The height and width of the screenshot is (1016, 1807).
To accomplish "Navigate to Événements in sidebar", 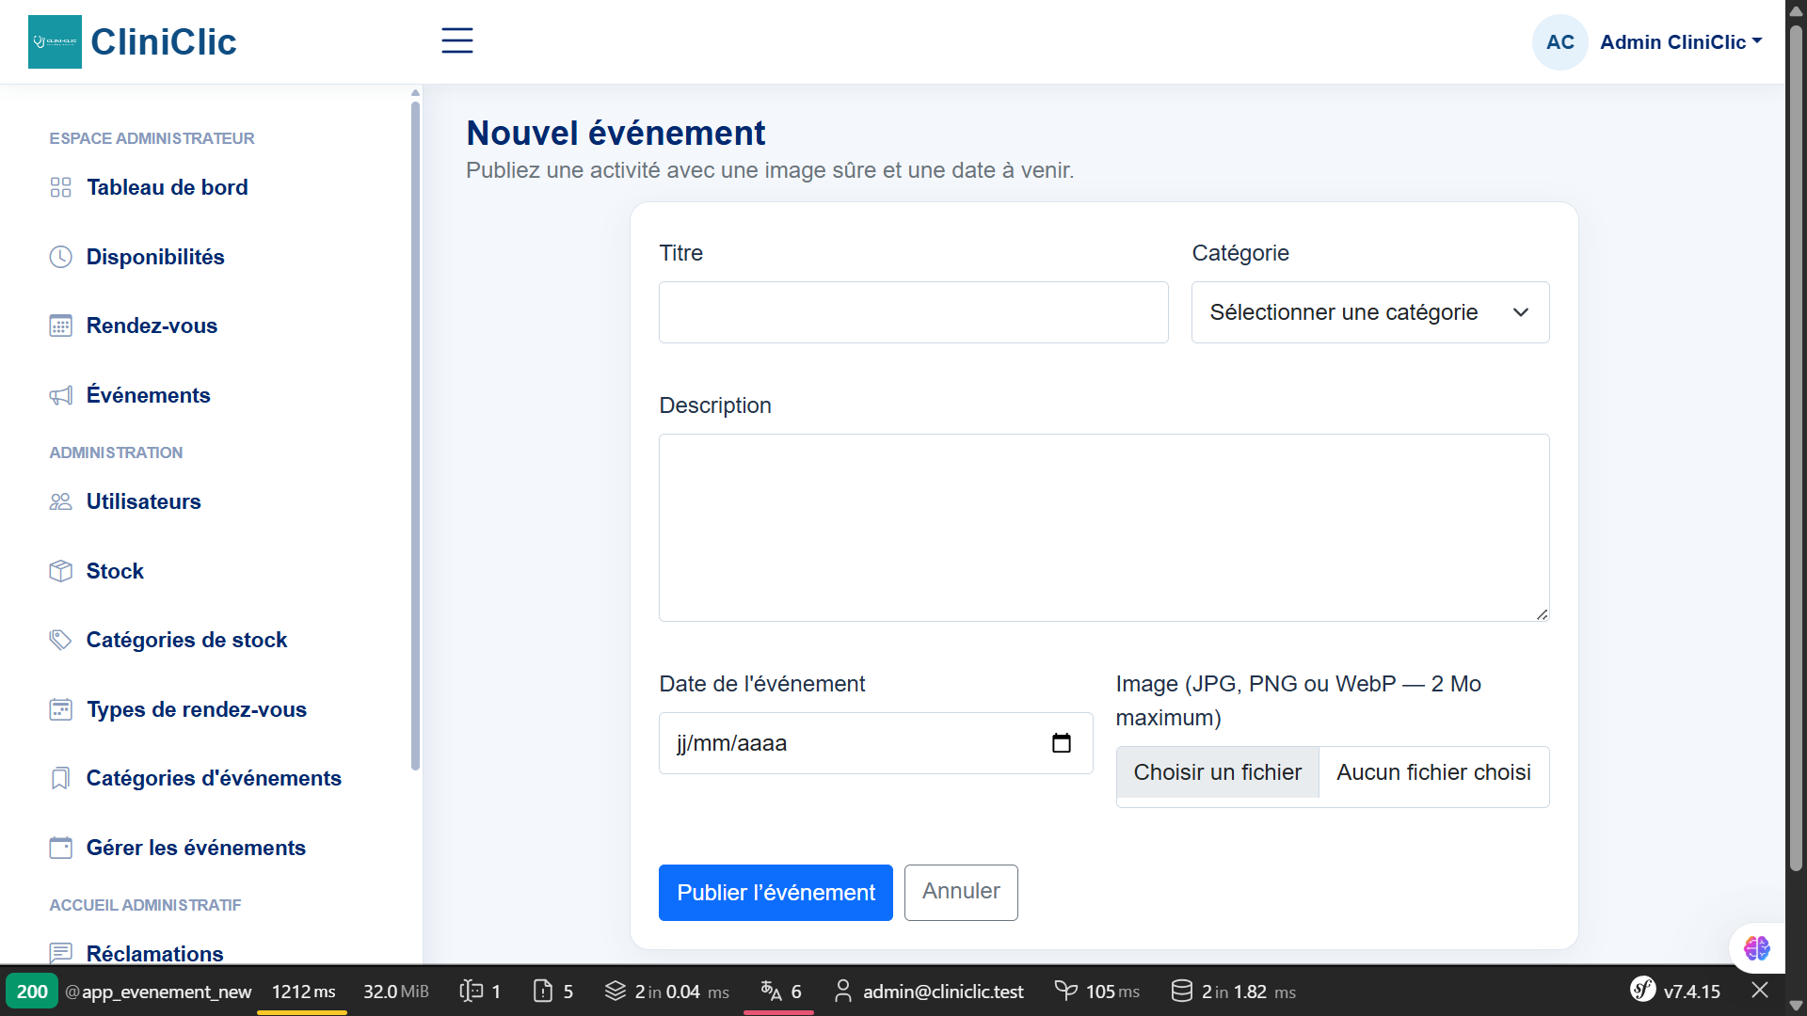I will (x=149, y=395).
